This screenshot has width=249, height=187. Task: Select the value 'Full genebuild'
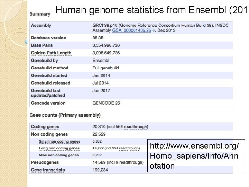[x=106, y=68]
